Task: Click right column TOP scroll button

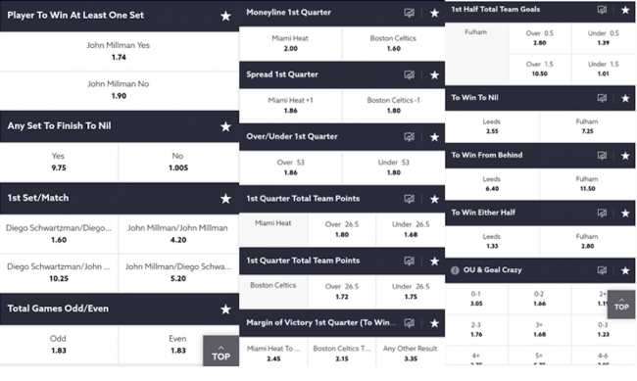Action: coord(621,305)
